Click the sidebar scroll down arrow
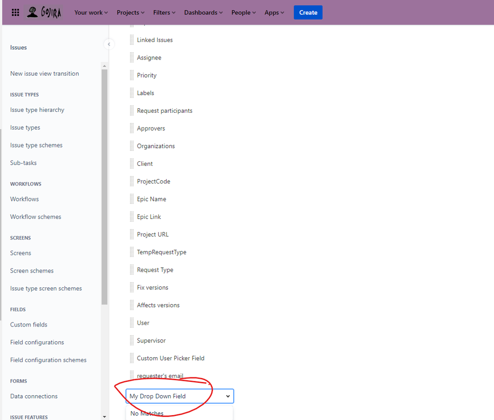This screenshot has width=494, height=420. pos(105,417)
